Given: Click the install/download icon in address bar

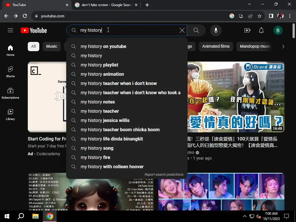Looking at the screenshot, I should click(241, 16).
